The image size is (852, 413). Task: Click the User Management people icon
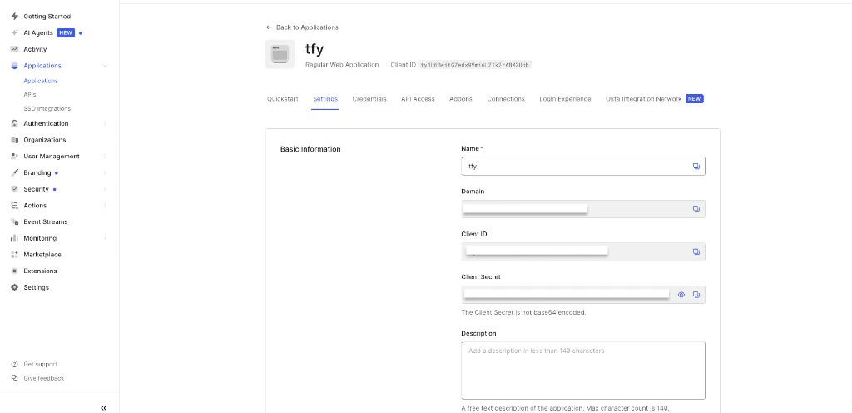pyautogui.click(x=15, y=156)
